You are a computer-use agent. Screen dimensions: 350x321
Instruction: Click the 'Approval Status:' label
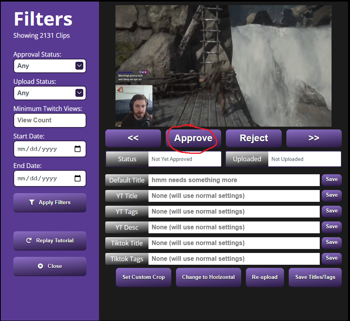point(37,54)
